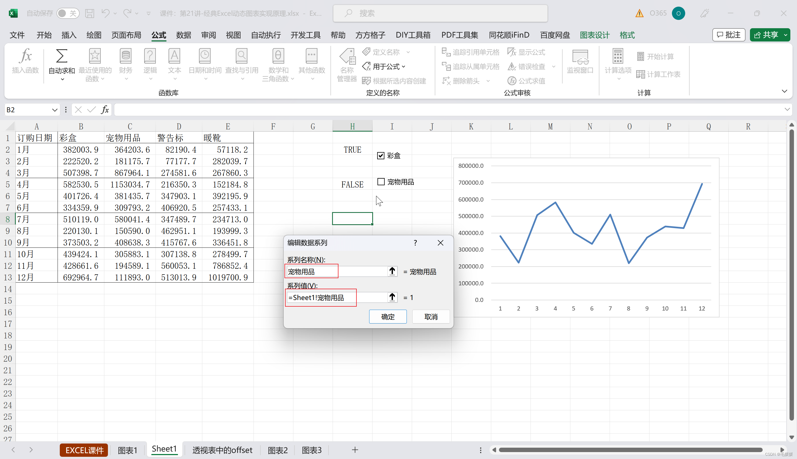This screenshot has height=459, width=797.
Task: Expand the Define Name (定义名称) dropdown arrow
Action: click(x=408, y=52)
